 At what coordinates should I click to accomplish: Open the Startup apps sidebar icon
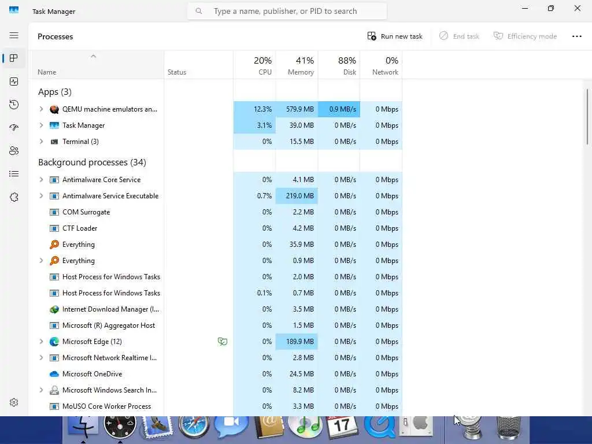pos(14,128)
